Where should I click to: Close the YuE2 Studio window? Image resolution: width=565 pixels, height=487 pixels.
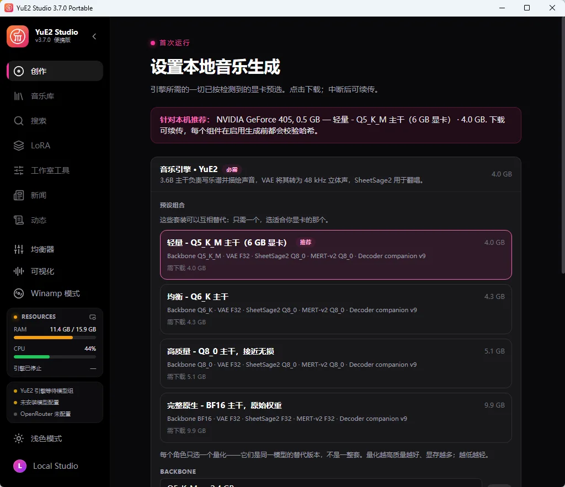point(552,8)
